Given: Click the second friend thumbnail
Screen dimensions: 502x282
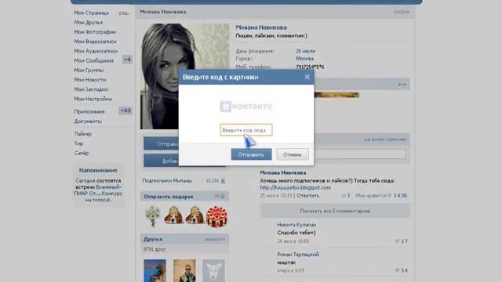Looking at the screenshot, I should (x=184, y=270).
